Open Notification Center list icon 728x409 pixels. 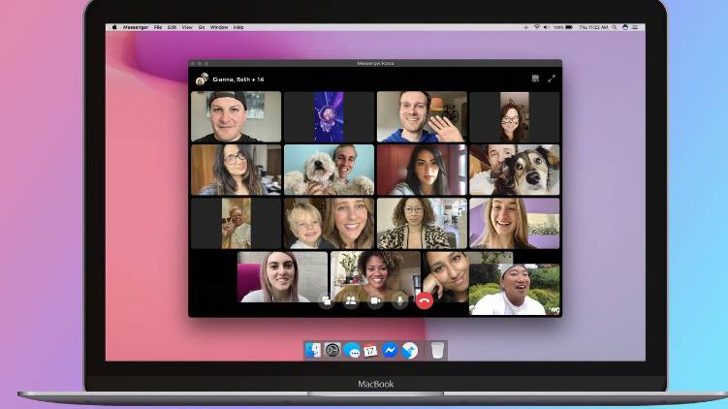pos(635,27)
